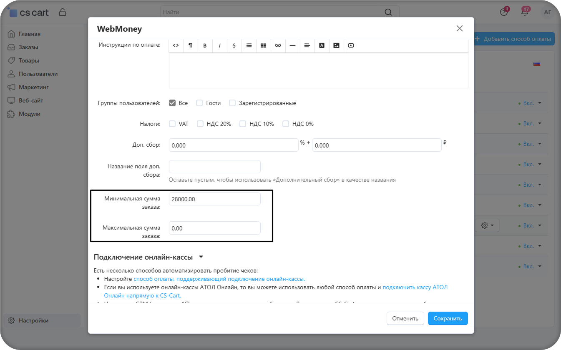Screen dimensions: 561x350
Task: Click the lock icon beside CS-Cart logo
Action: (63, 12)
